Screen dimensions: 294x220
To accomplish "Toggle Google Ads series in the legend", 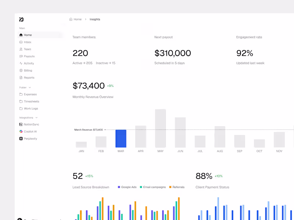I will (127, 187).
